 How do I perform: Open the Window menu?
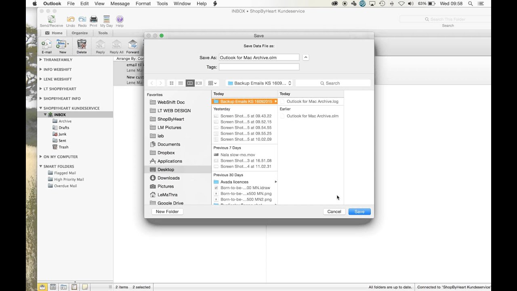coord(182,4)
